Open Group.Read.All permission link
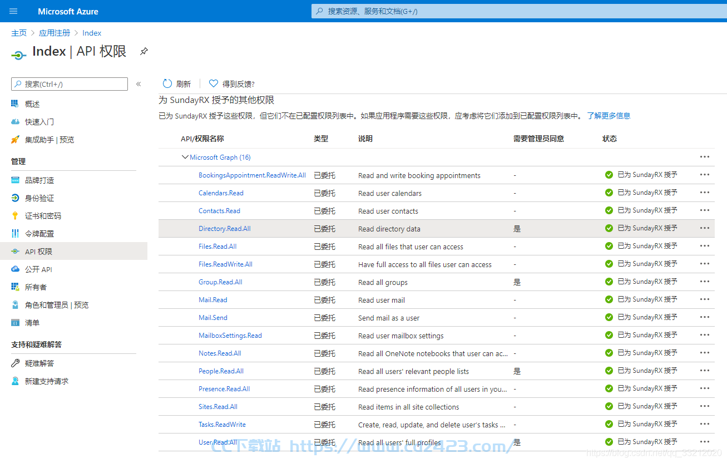Screen dimensions: 727x463 [220, 282]
